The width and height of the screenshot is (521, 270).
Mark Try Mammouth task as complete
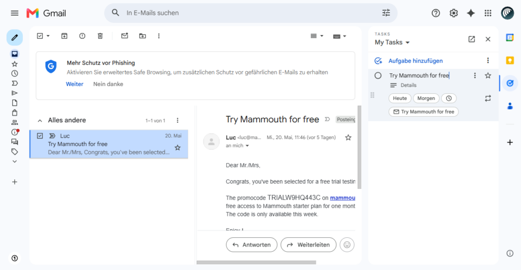pos(378,75)
